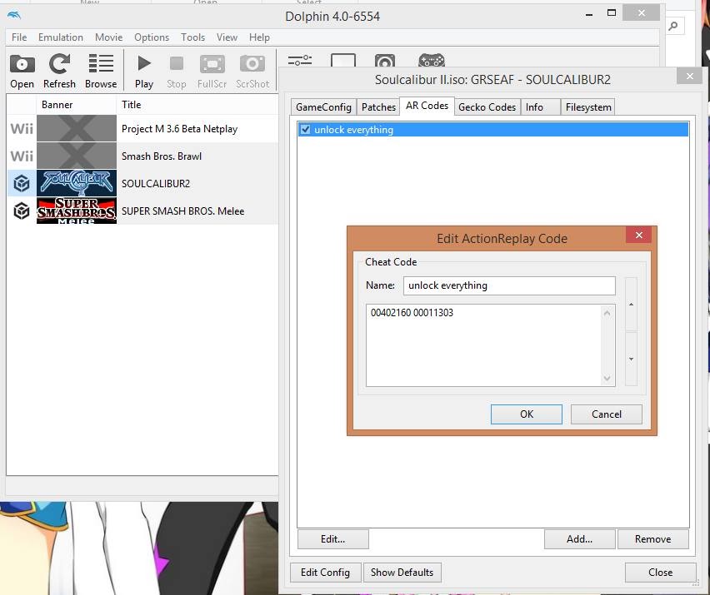710x595 pixels.
Task: Select the GameCube icon beside Melee
Action: coord(22,211)
